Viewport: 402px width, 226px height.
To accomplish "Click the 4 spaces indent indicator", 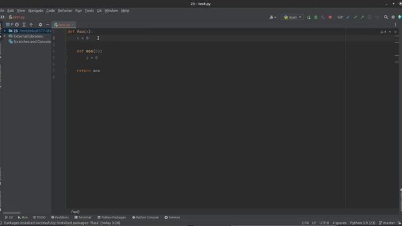I will tap(339, 223).
